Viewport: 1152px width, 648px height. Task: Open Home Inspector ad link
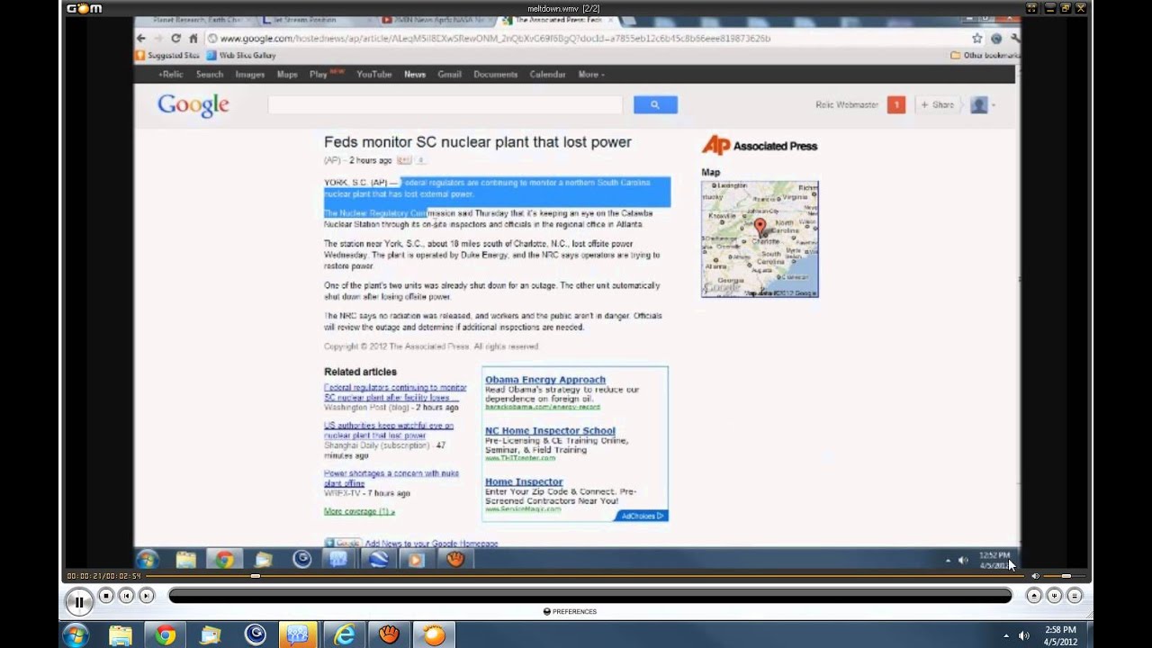click(x=524, y=482)
